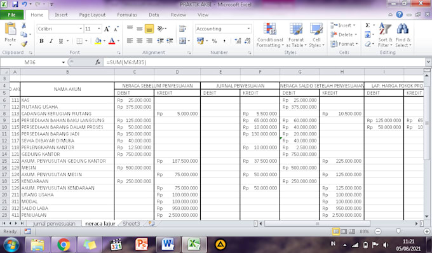Image resolution: width=432 pixels, height=253 pixels.
Task: Click the Undo arrow in quick access toolbar
Action: point(24,4)
